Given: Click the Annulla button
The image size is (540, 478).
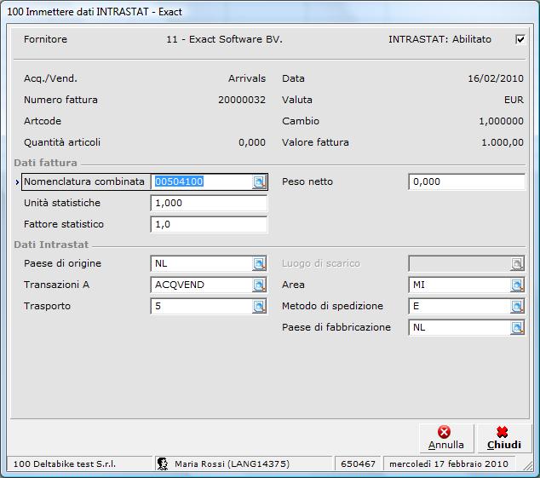Looking at the screenshot, I should click(446, 438).
